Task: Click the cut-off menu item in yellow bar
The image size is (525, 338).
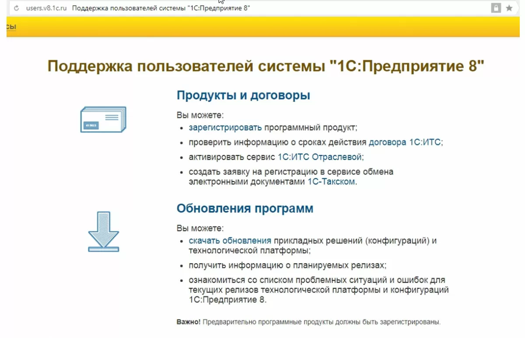Action: tap(11, 27)
